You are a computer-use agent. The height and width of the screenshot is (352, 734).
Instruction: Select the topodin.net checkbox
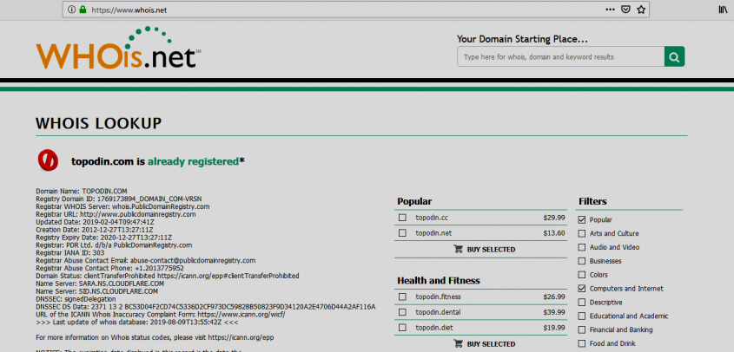point(402,233)
